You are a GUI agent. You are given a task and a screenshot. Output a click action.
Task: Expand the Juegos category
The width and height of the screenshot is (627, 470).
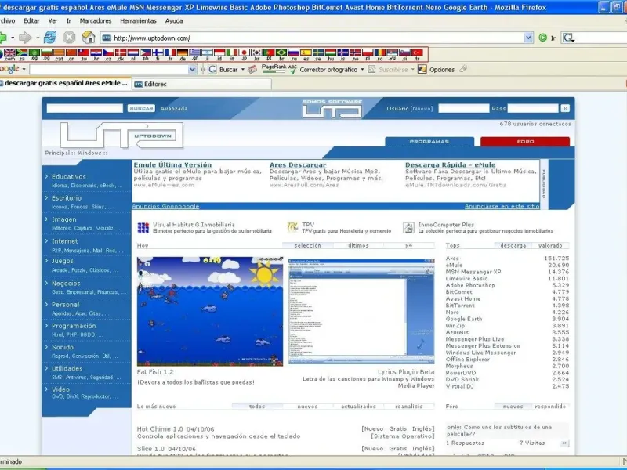(63, 261)
